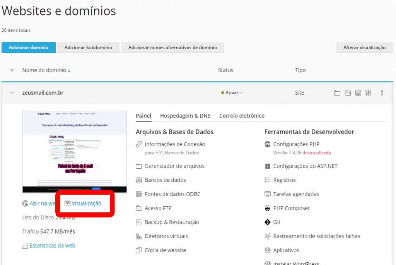This screenshot has width=396, height=265.
Task: Switch to the Hospedagem & DNS tab
Action: (185, 116)
